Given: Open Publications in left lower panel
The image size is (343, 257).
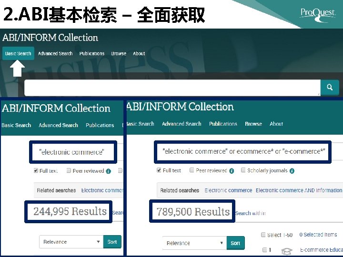Looking at the screenshot, I should [100, 125].
